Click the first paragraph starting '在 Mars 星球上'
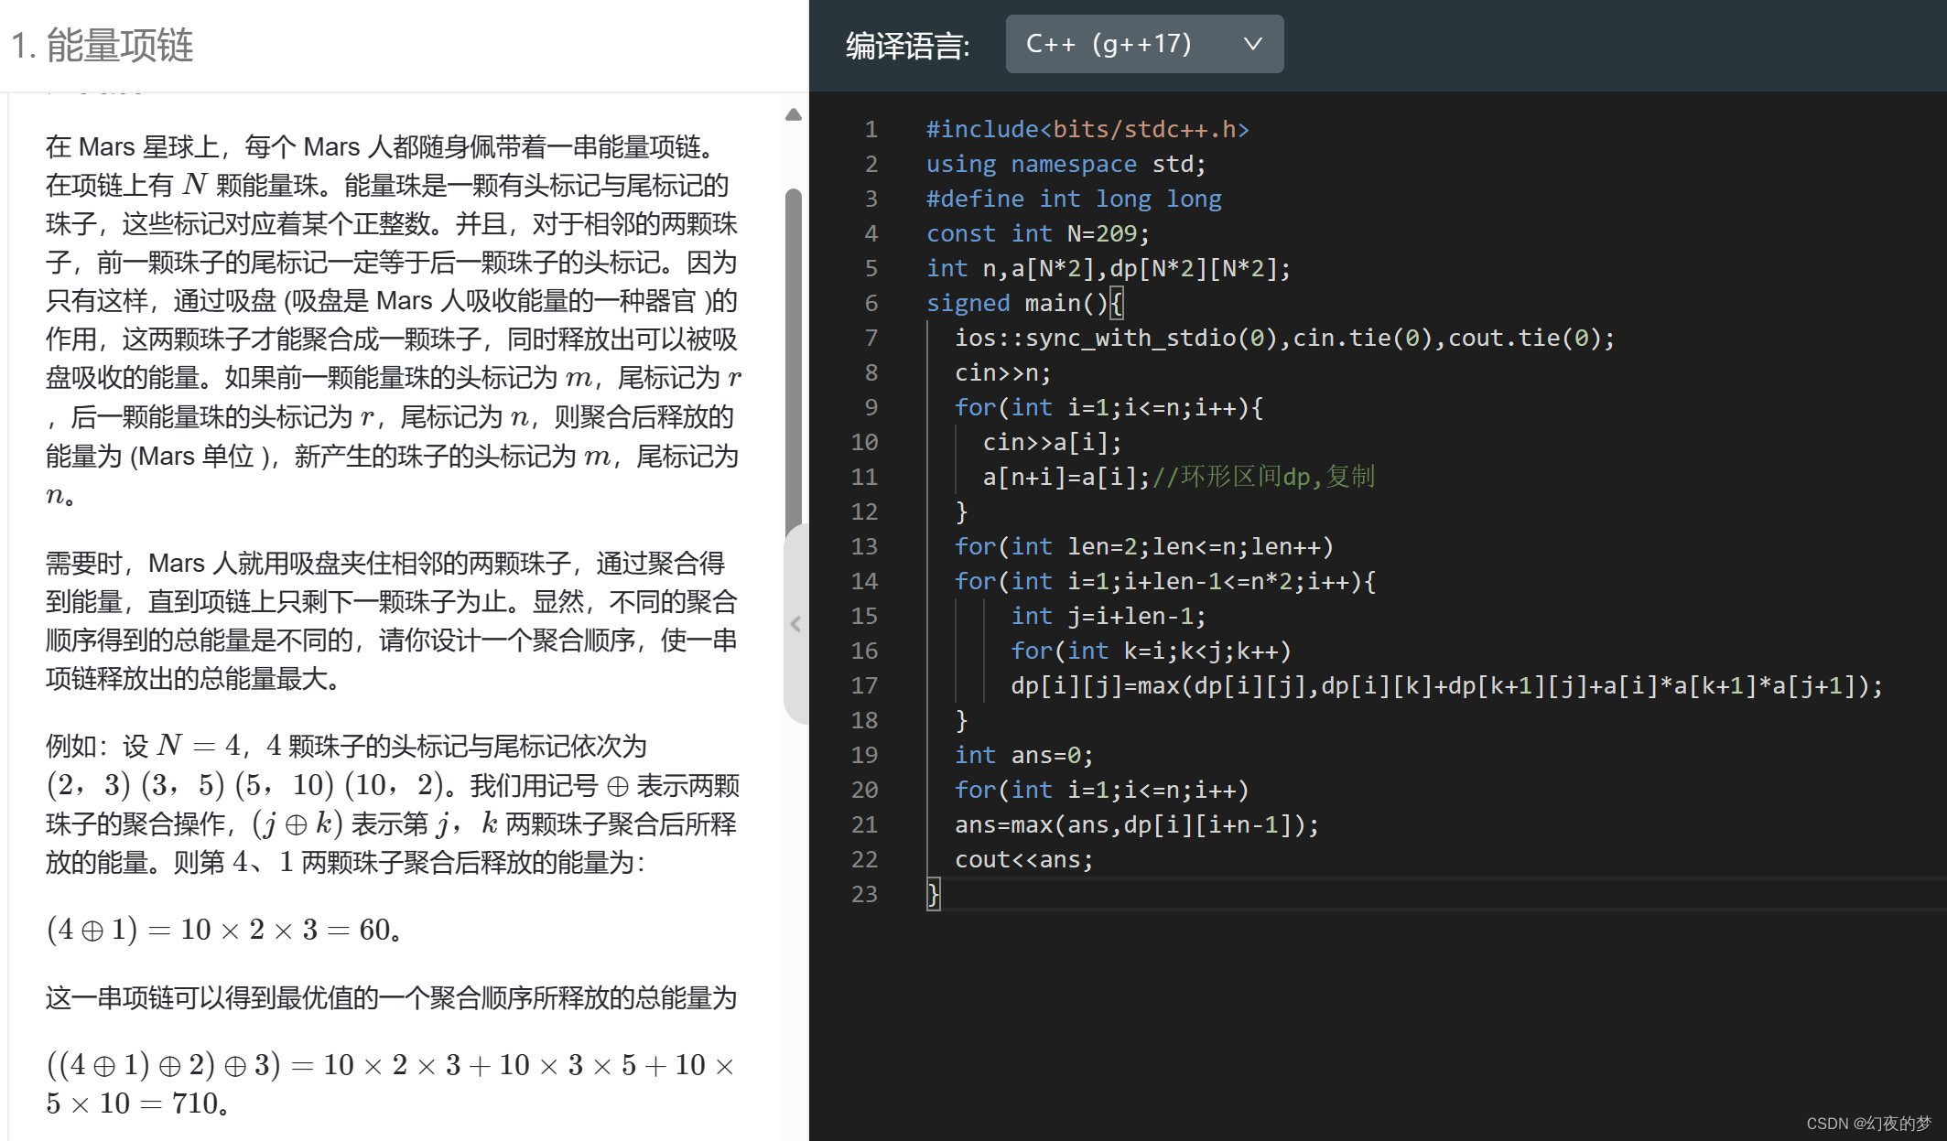1947x1141 pixels. [394, 320]
